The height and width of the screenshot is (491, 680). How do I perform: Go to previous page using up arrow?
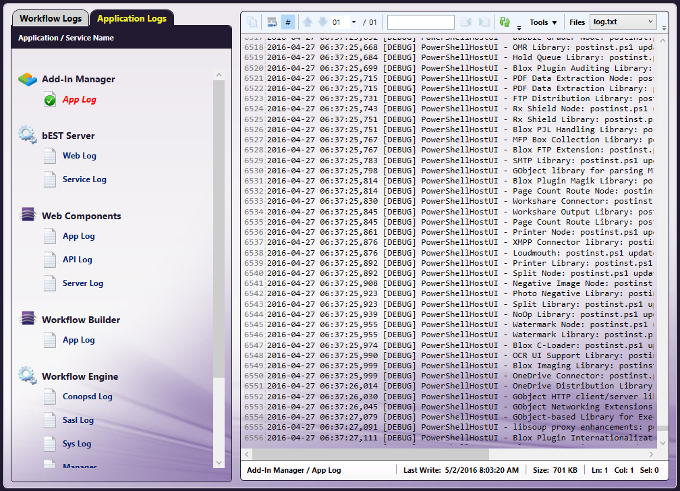coord(308,22)
